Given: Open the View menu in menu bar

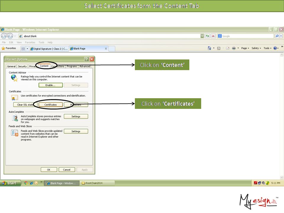Looking at the screenshot, I should (x=19, y=43).
